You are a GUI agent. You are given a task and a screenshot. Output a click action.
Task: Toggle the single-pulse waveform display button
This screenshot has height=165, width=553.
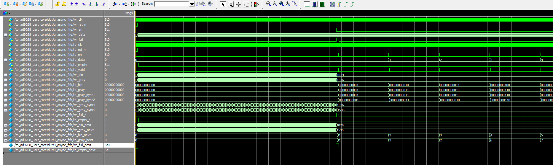coord(315,4)
